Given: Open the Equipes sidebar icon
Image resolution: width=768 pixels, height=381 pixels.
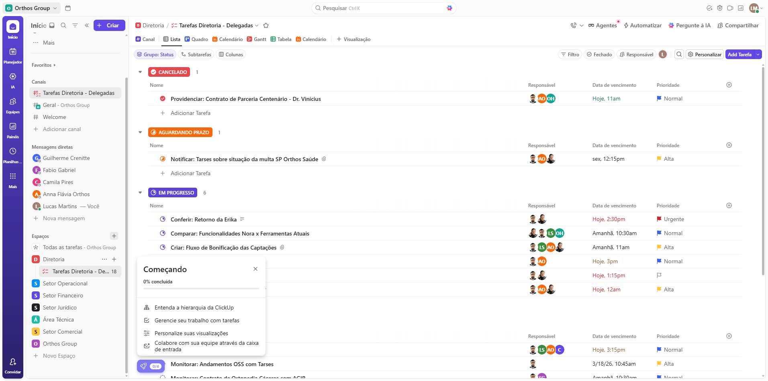Looking at the screenshot, I should click(x=13, y=102).
